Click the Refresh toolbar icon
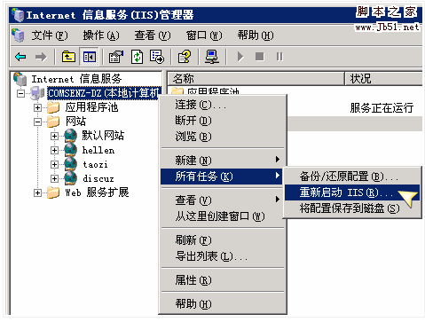Viewport: 425px width, 322px height. pos(137,57)
